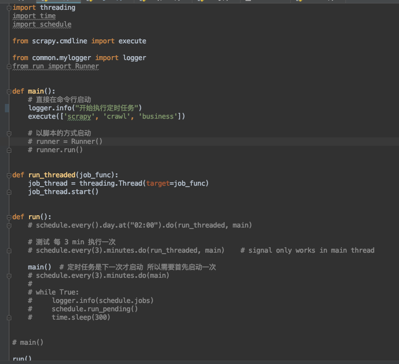
Task: Click the comment '# 直接在命令行启动'
Action: (x=60, y=99)
